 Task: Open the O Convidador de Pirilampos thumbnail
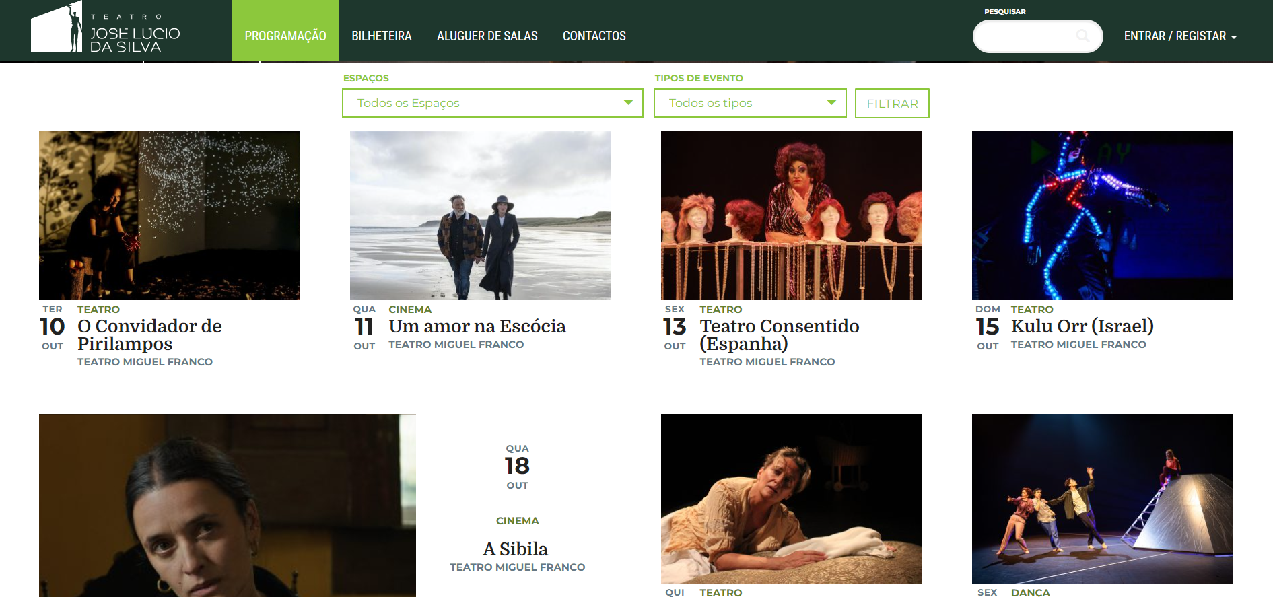tap(169, 215)
